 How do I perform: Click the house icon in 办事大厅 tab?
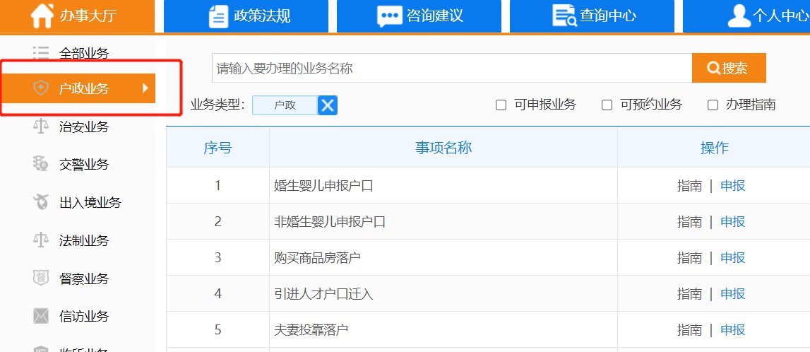click(42, 16)
